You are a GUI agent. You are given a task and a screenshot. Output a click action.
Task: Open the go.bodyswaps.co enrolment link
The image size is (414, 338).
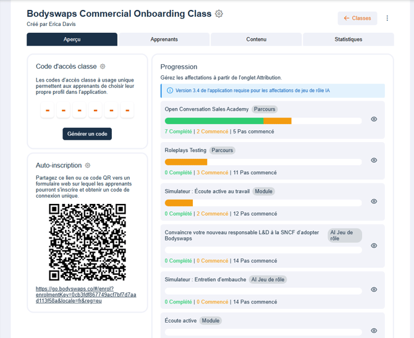(x=87, y=295)
